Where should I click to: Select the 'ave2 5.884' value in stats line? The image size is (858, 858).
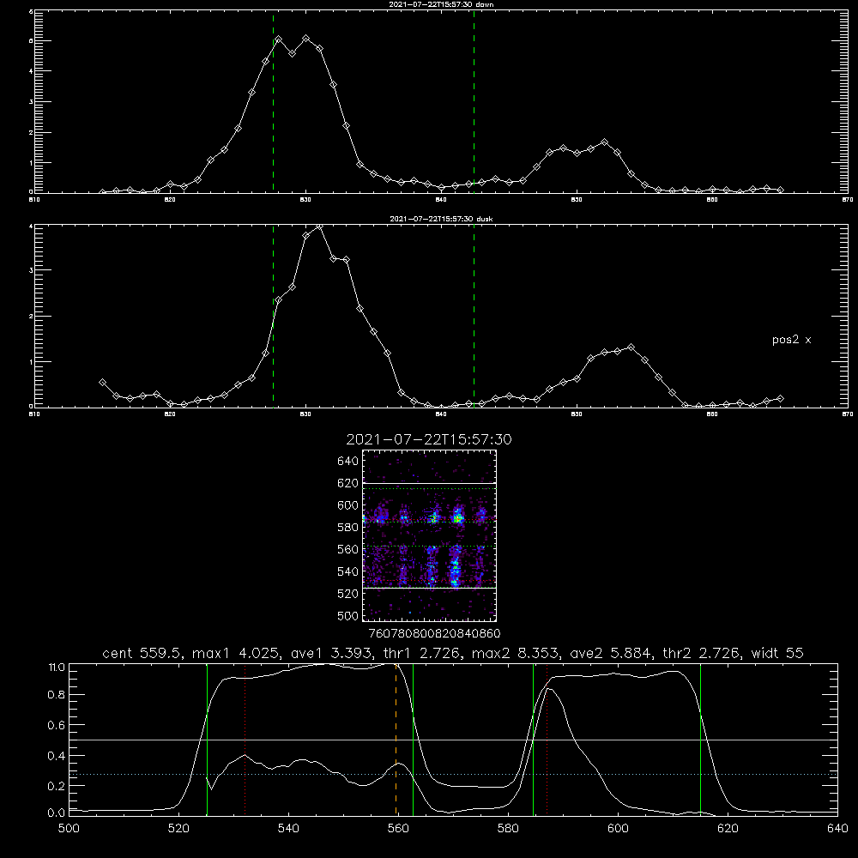tap(609, 653)
